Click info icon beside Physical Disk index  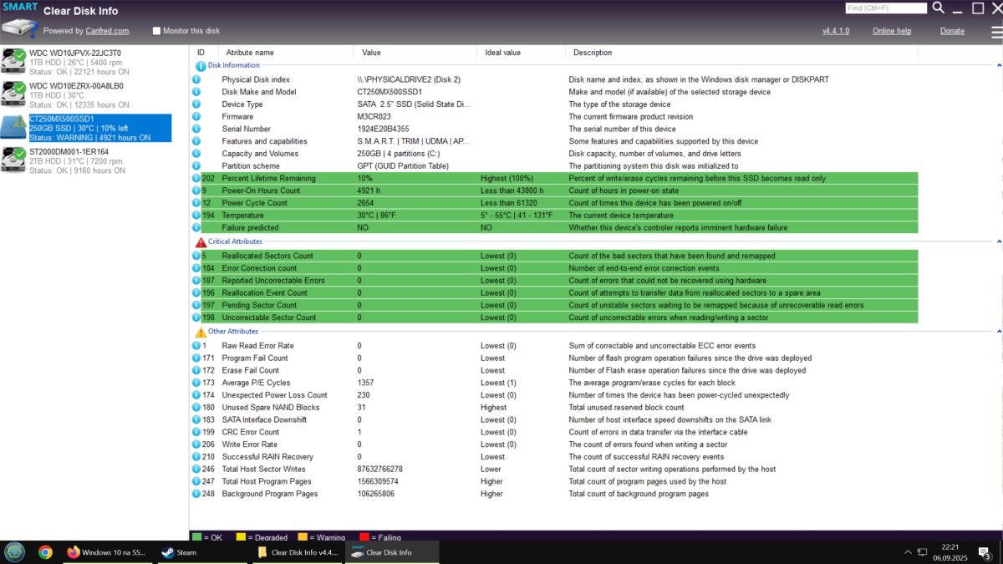pyautogui.click(x=196, y=79)
